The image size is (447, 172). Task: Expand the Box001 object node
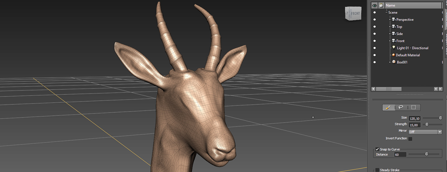[390, 62]
